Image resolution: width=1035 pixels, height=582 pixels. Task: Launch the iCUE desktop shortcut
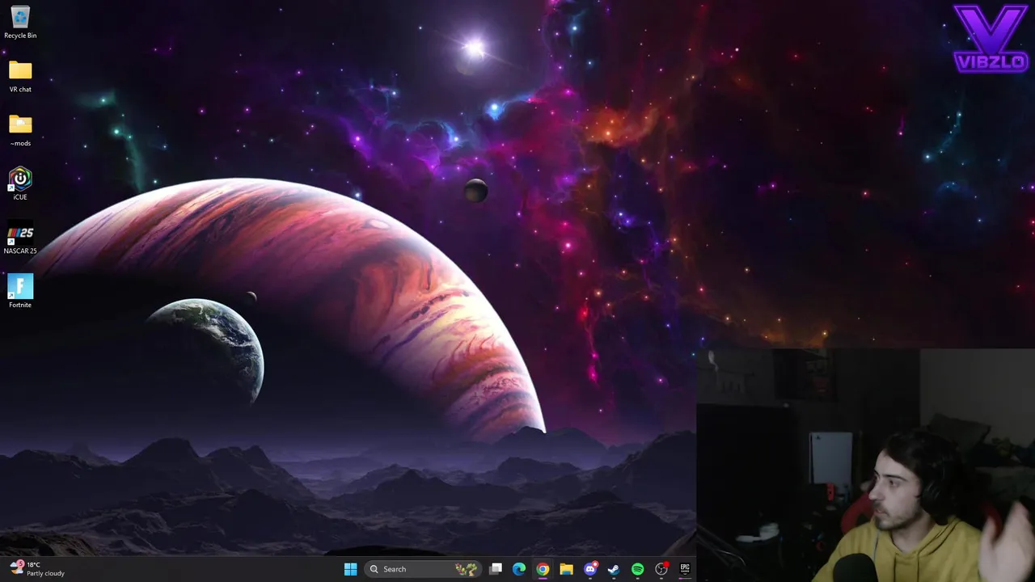(x=20, y=183)
